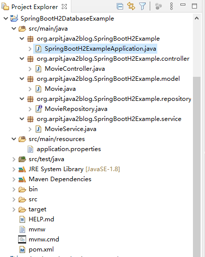This screenshot has width=205, height=257.
Task: Click MovieController.java file icon
Action: point(39,69)
